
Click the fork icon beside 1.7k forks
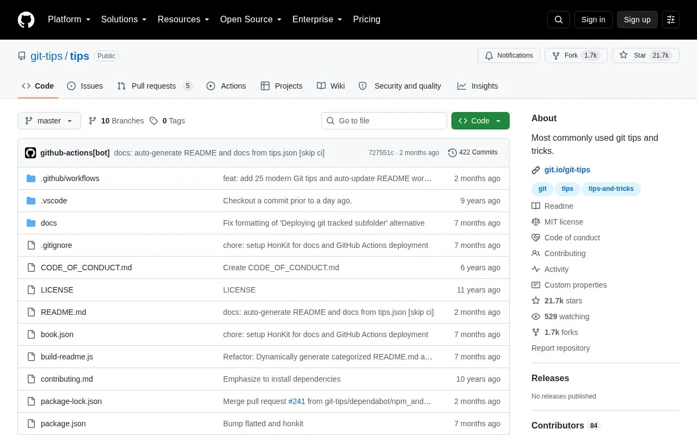click(536, 332)
